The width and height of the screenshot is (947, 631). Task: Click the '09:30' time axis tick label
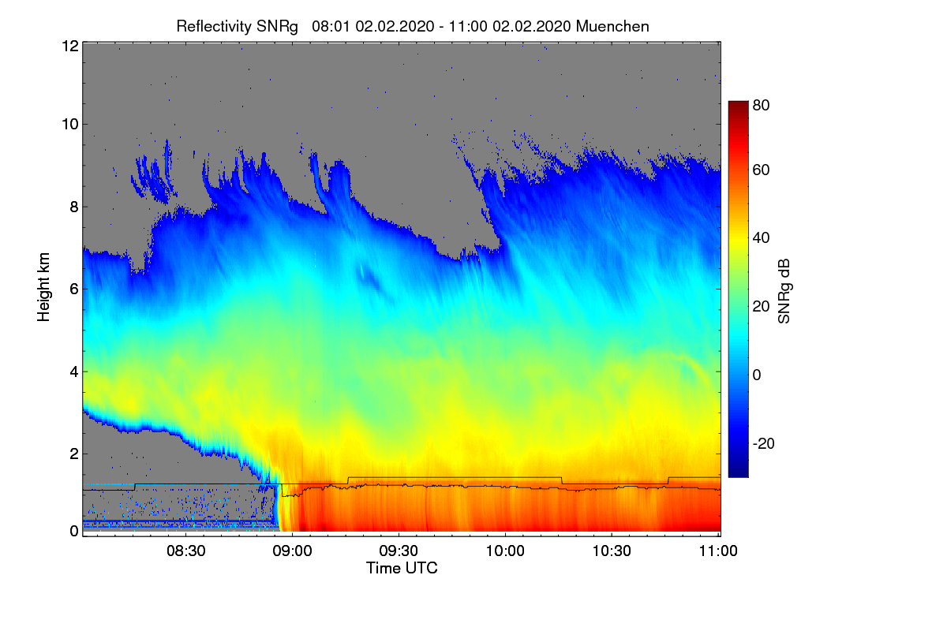[x=399, y=552]
